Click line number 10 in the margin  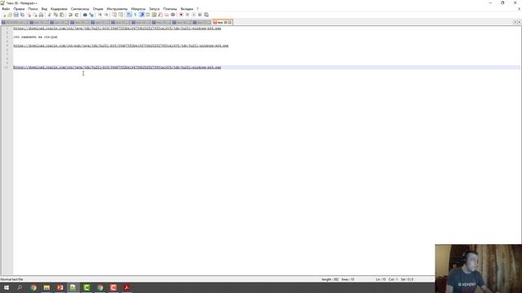coord(7,68)
